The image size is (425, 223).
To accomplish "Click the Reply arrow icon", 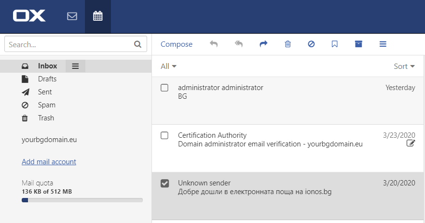I will [x=214, y=44].
